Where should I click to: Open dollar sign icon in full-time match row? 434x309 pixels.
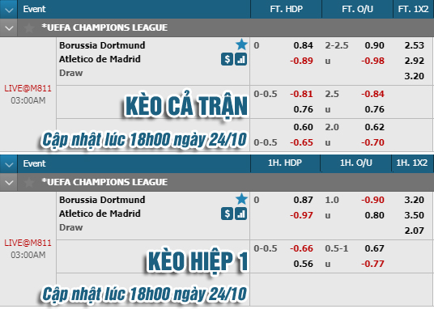point(227,60)
